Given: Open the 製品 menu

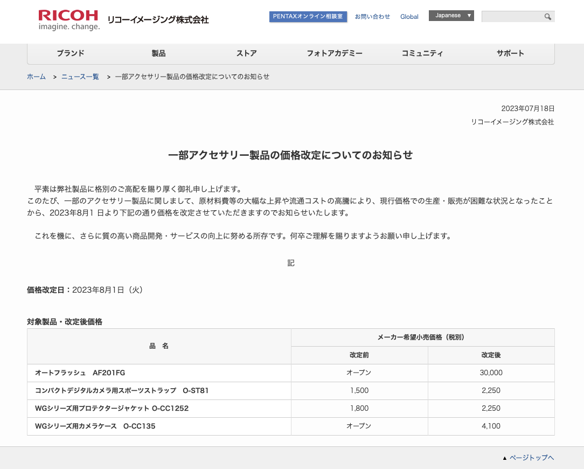Looking at the screenshot, I should [158, 53].
